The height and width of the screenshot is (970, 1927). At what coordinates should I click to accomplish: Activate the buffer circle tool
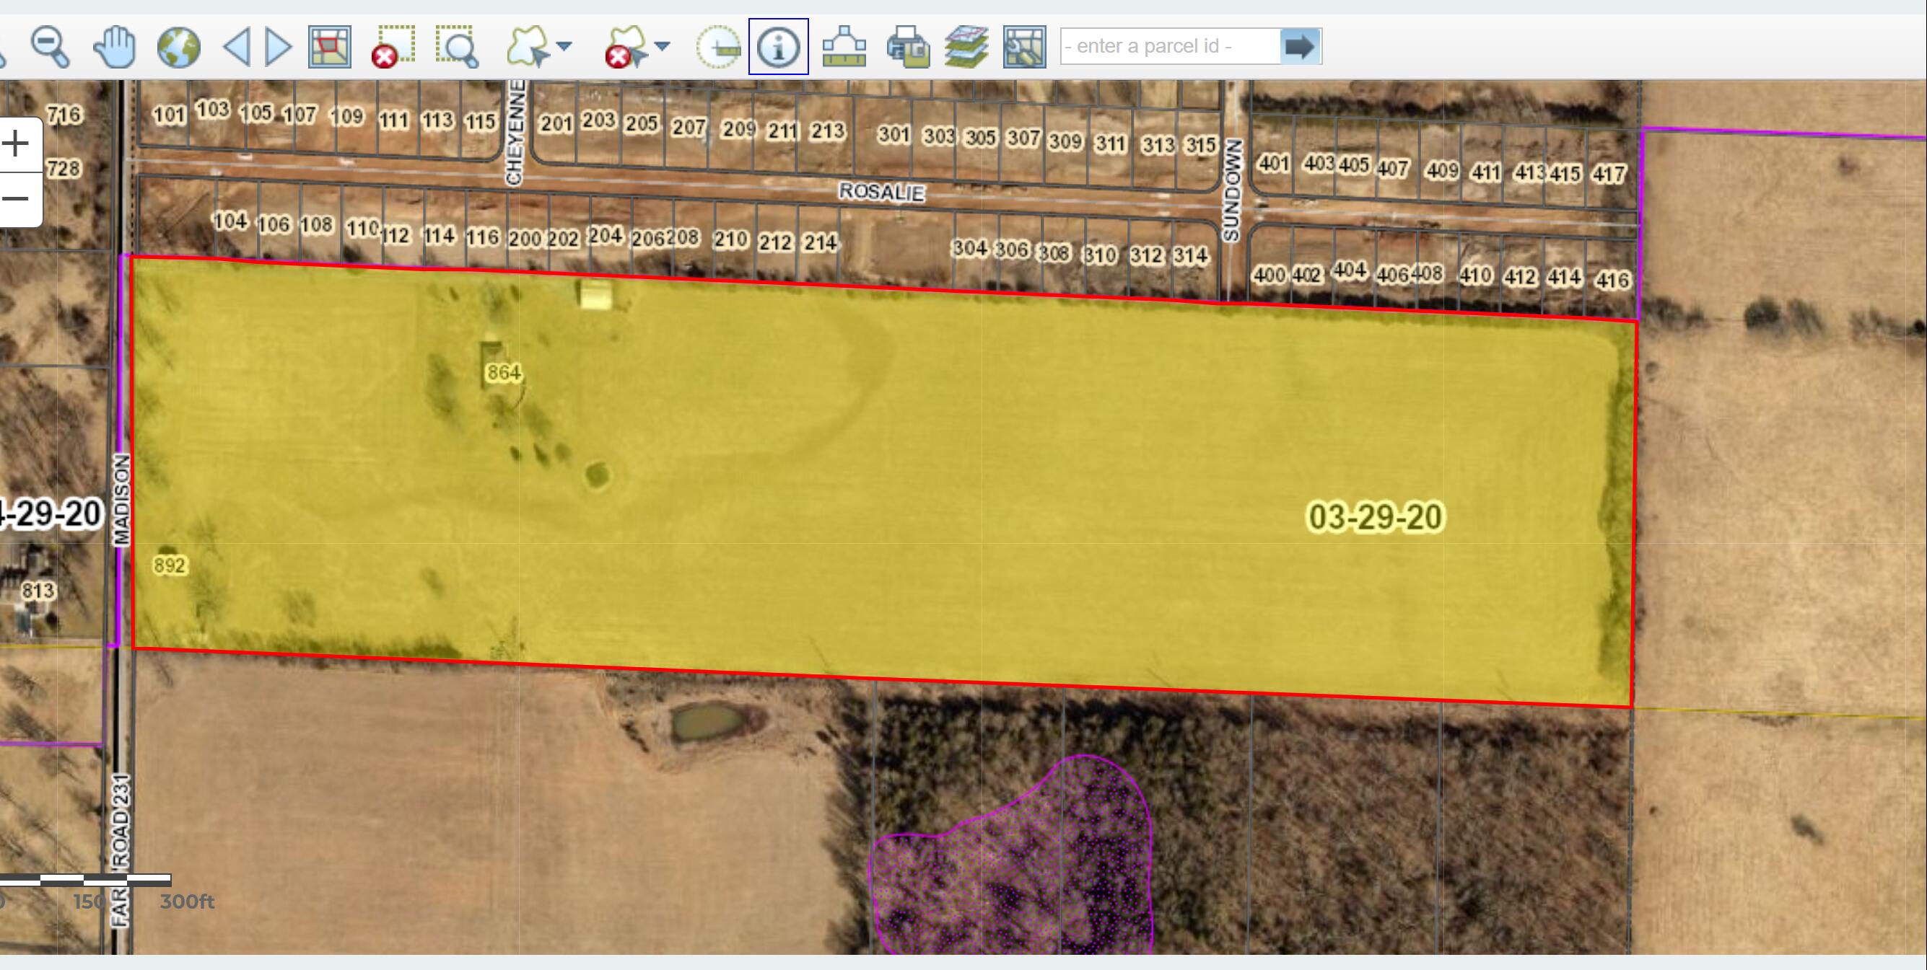[x=718, y=47]
